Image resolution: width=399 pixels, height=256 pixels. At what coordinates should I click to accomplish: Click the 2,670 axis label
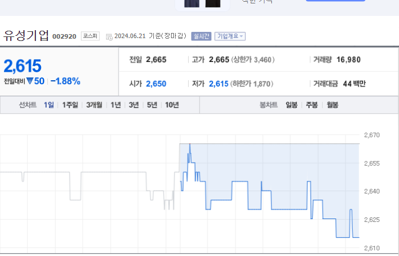[x=372, y=135]
